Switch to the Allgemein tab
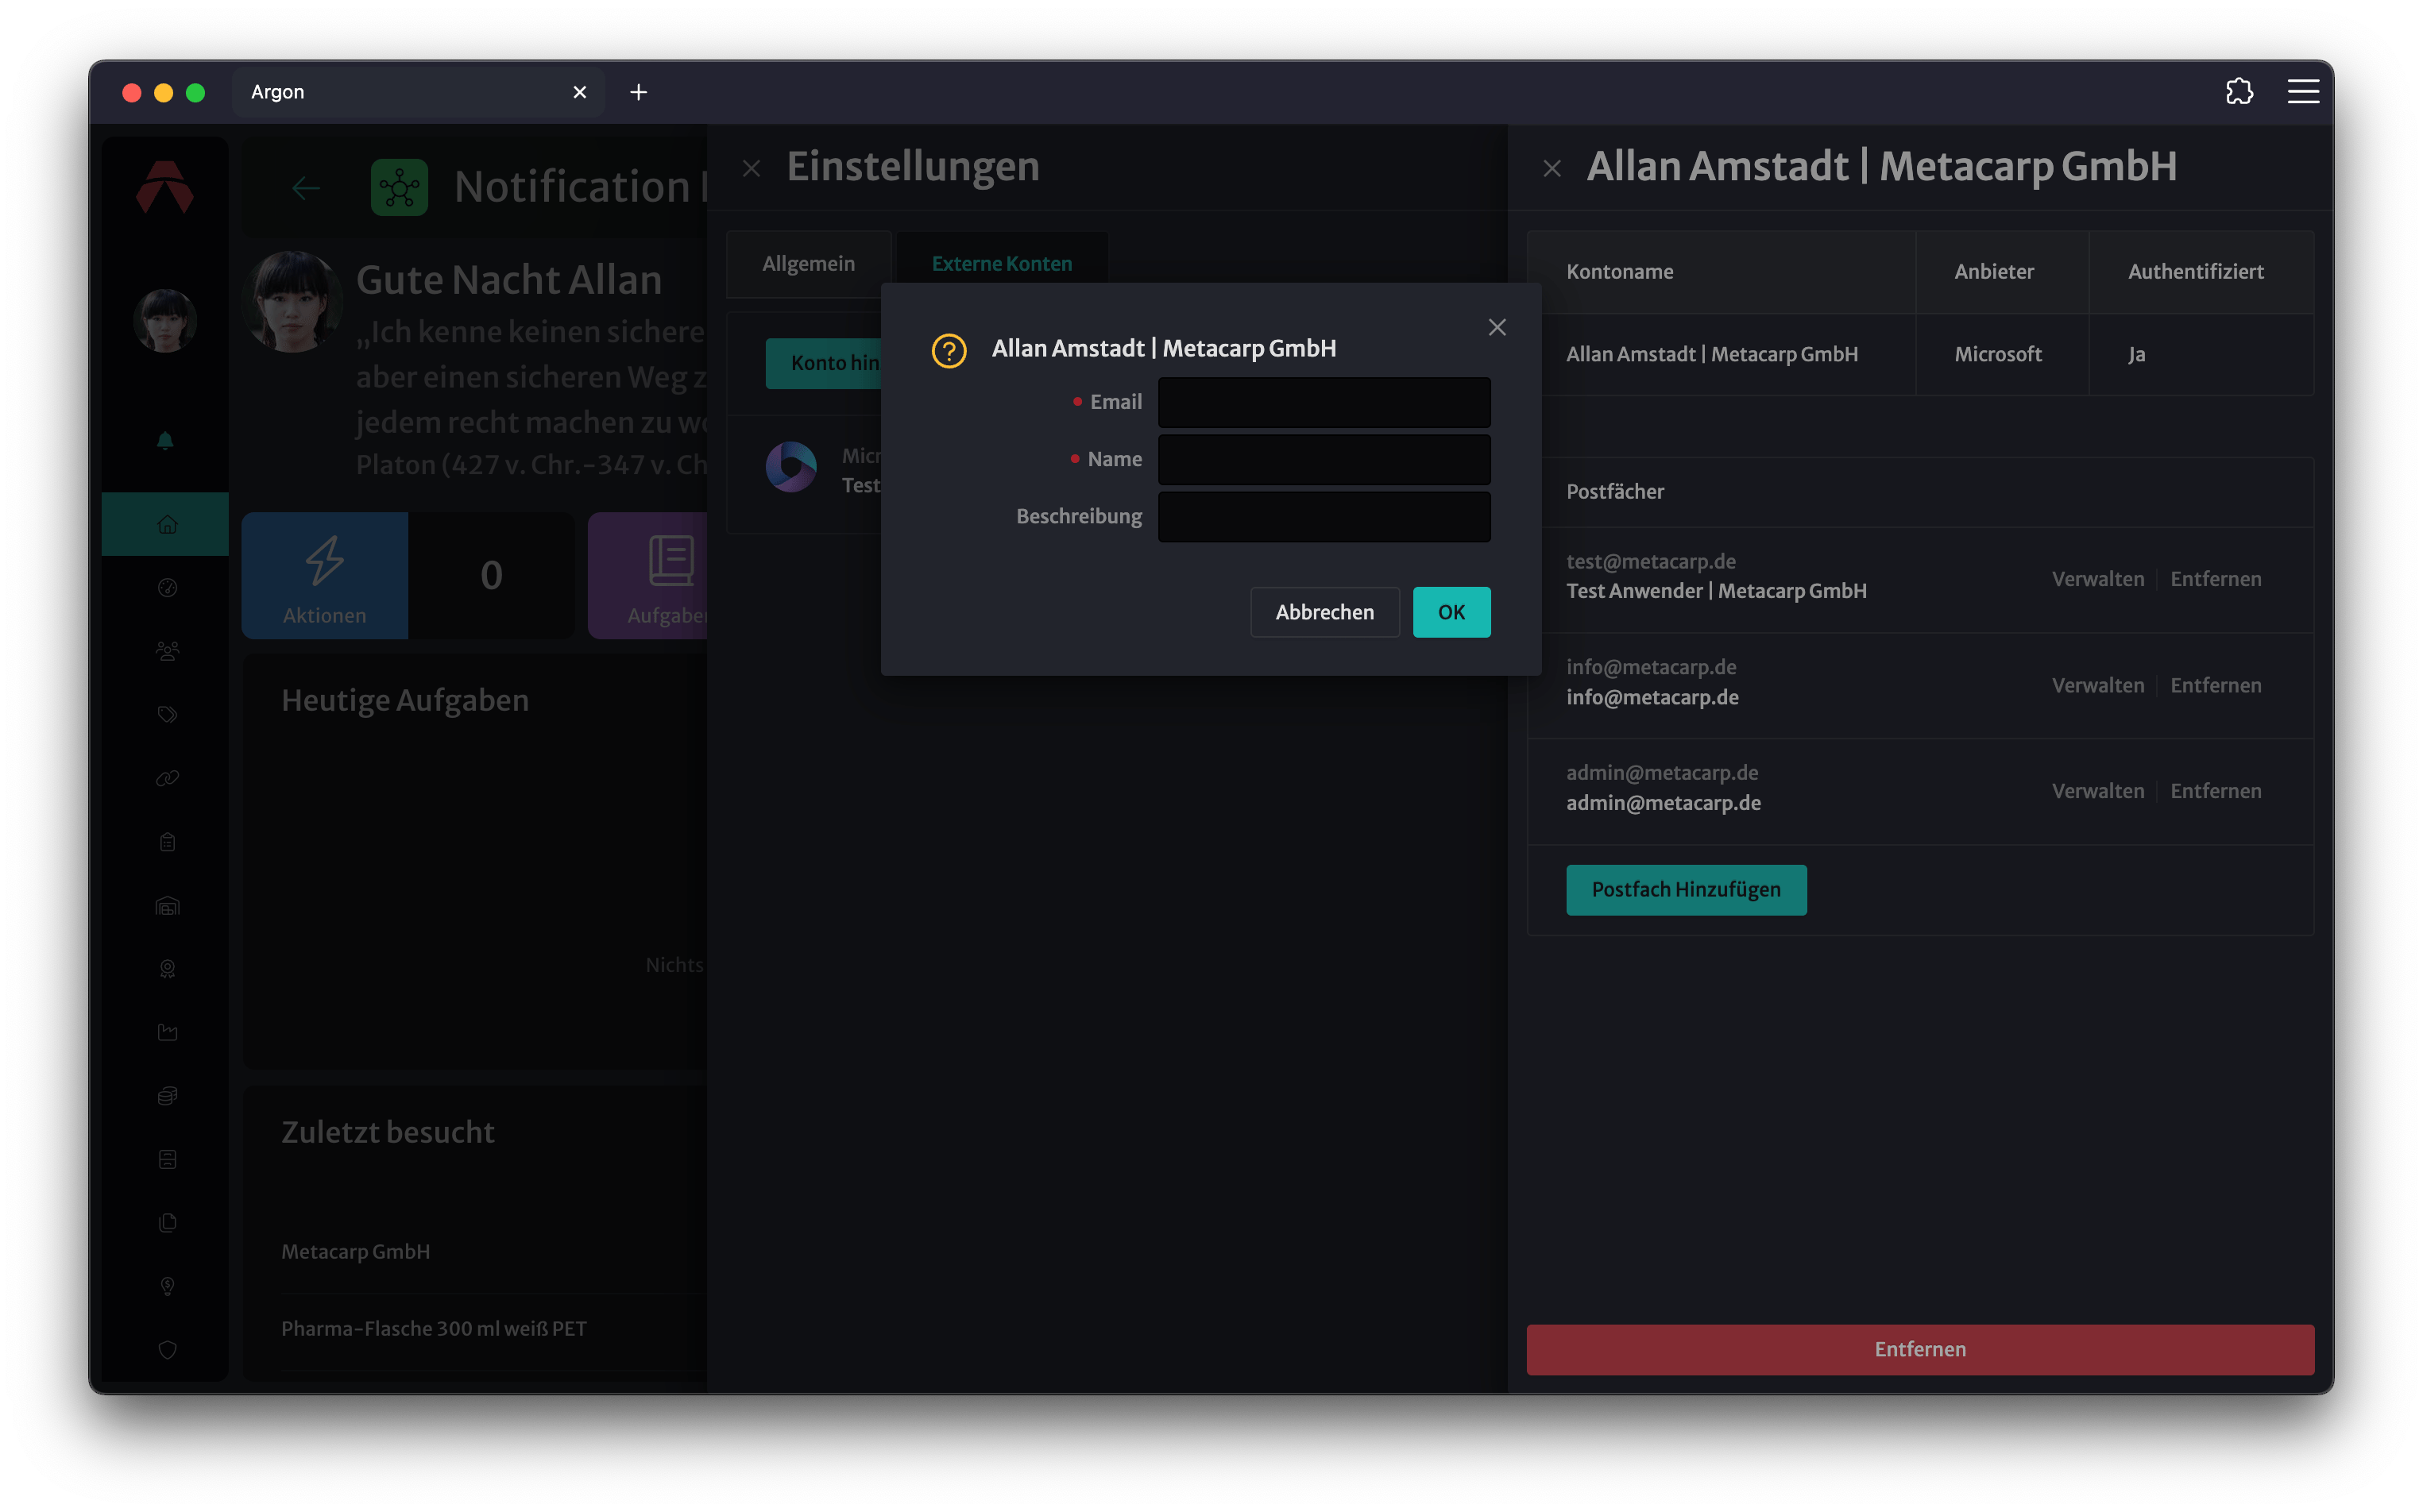 coord(809,264)
